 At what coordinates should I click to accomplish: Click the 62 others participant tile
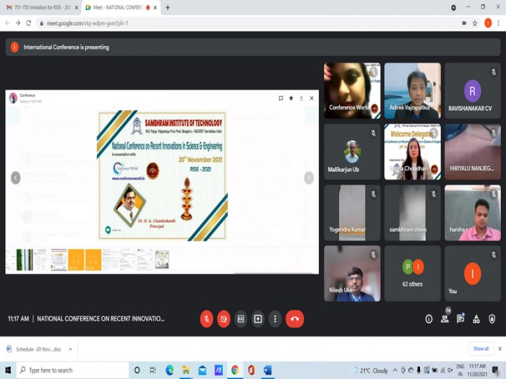pyautogui.click(x=412, y=273)
